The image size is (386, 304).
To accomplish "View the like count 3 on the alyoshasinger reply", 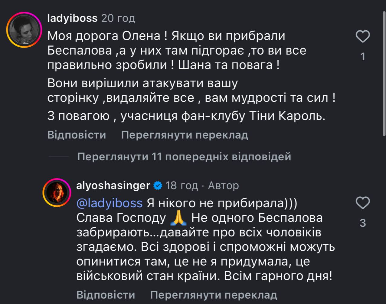I will click(x=363, y=223).
